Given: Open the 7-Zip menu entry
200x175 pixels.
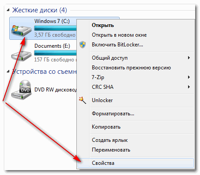Looking at the screenshot, I should tap(136, 77).
